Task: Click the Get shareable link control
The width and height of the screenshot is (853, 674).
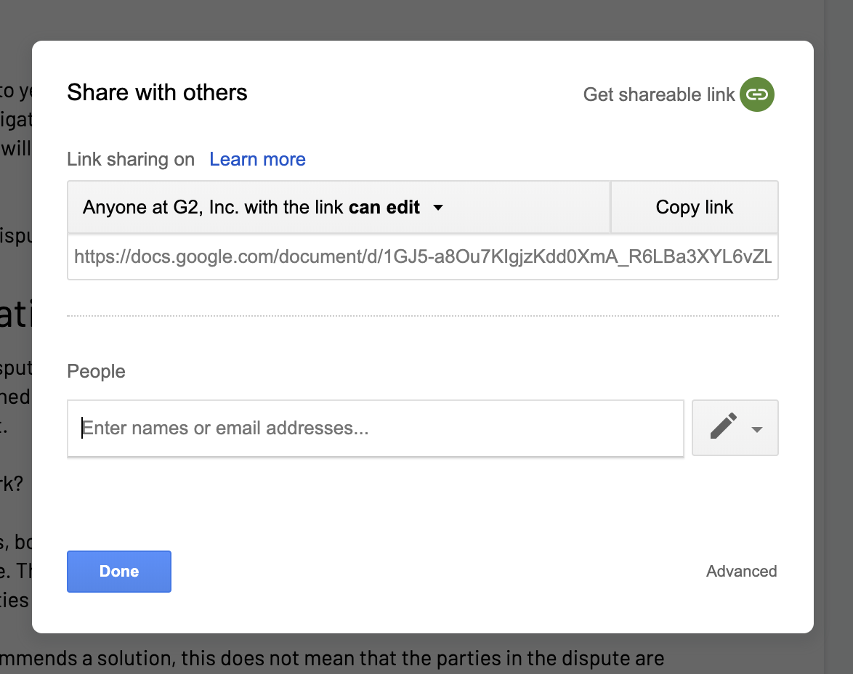Action: click(657, 94)
